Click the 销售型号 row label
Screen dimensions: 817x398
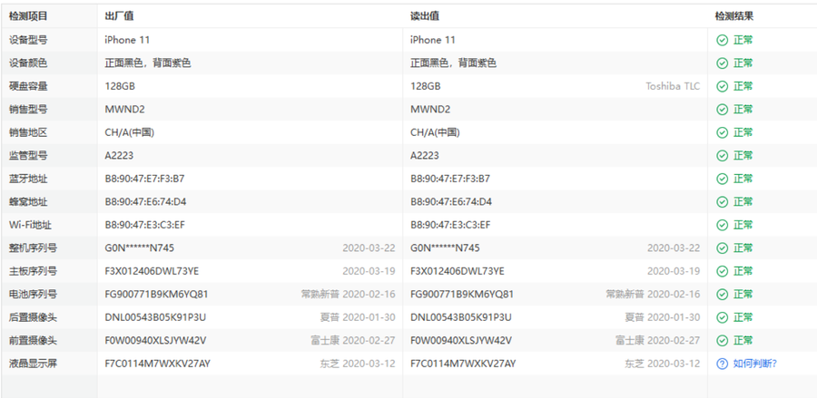[28, 110]
